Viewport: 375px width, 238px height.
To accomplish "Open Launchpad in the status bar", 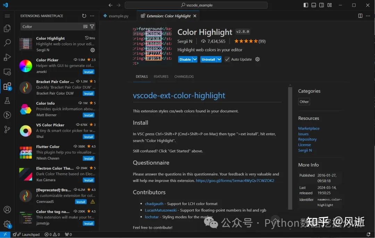I will coord(26,235).
